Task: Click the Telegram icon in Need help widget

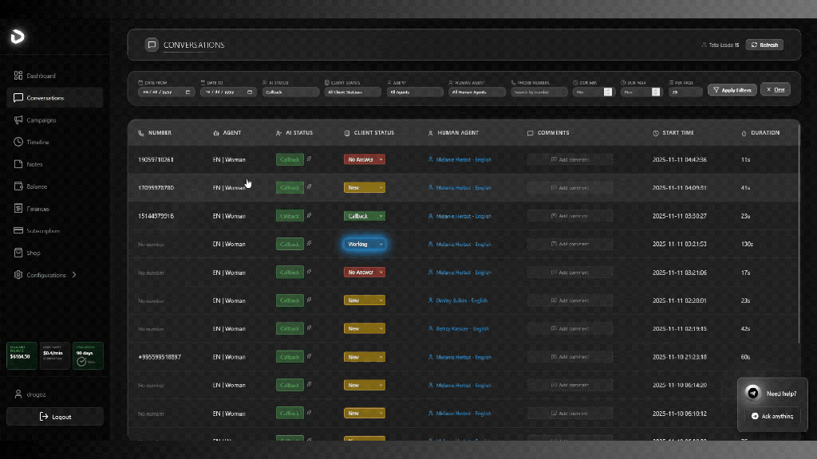Action: coord(752,393)
